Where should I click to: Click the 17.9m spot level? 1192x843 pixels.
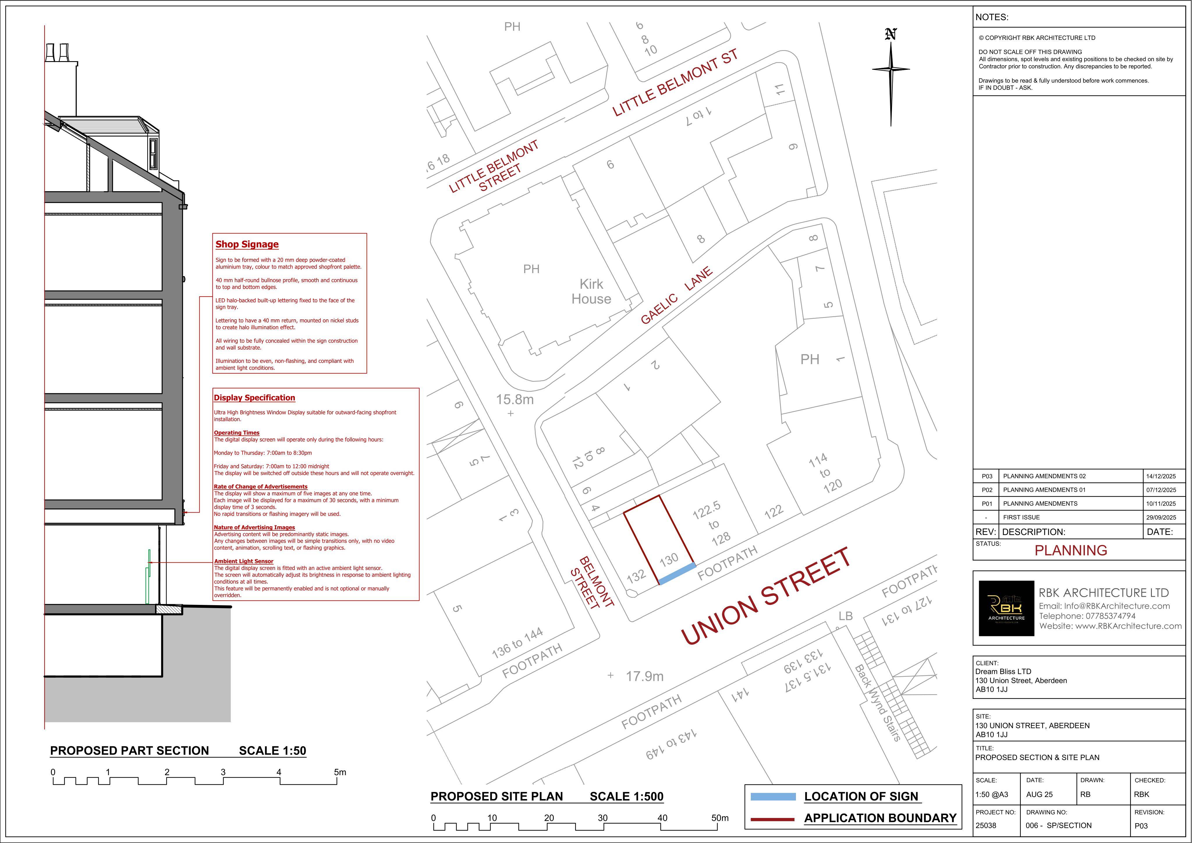[645, 676]
